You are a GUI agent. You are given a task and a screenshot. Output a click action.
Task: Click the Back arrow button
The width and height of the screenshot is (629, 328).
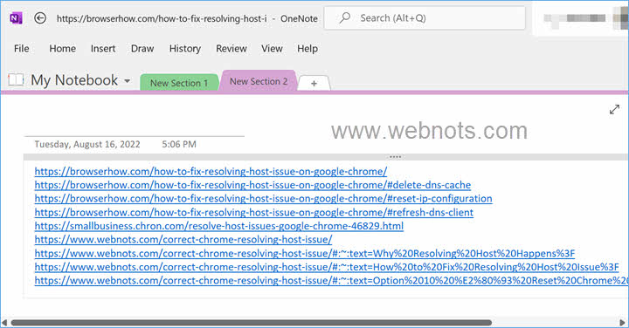40,18
